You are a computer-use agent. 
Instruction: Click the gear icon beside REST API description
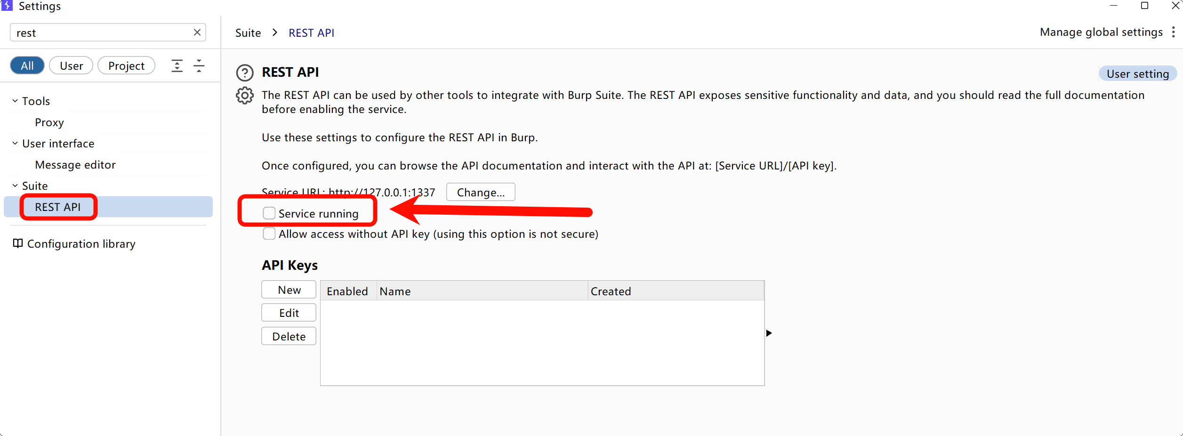244,96
